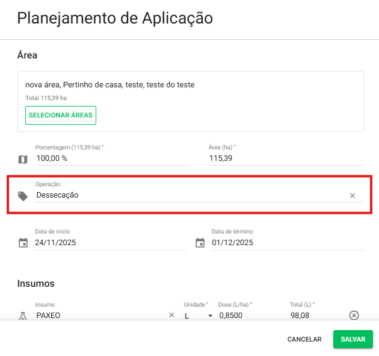379x356 pixels.
Task: Edit the Dose (L/ha) value
Action: click(x=250, y=315)
